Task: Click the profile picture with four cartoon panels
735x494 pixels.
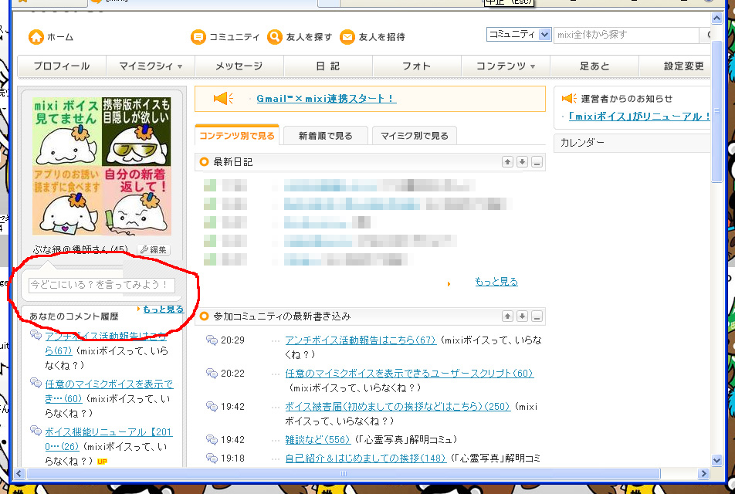Action: [x=102, y=166]
